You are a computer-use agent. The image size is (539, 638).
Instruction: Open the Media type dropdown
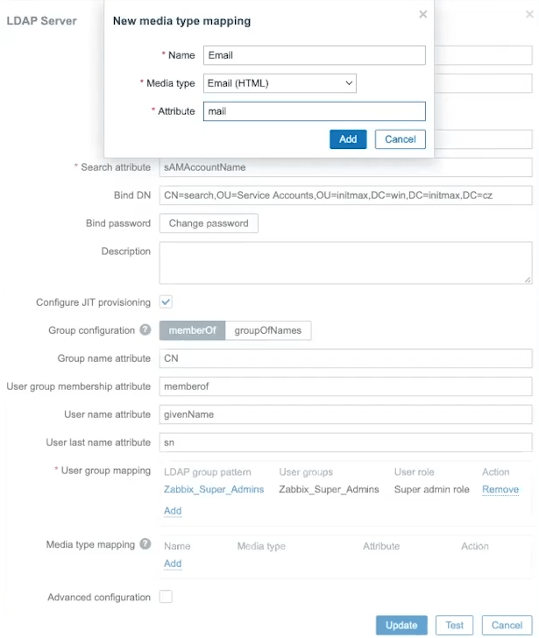(x=280, y=83)
